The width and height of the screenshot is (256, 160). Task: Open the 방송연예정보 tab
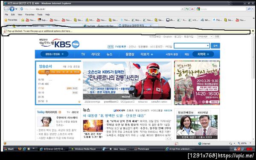point(186,112)
